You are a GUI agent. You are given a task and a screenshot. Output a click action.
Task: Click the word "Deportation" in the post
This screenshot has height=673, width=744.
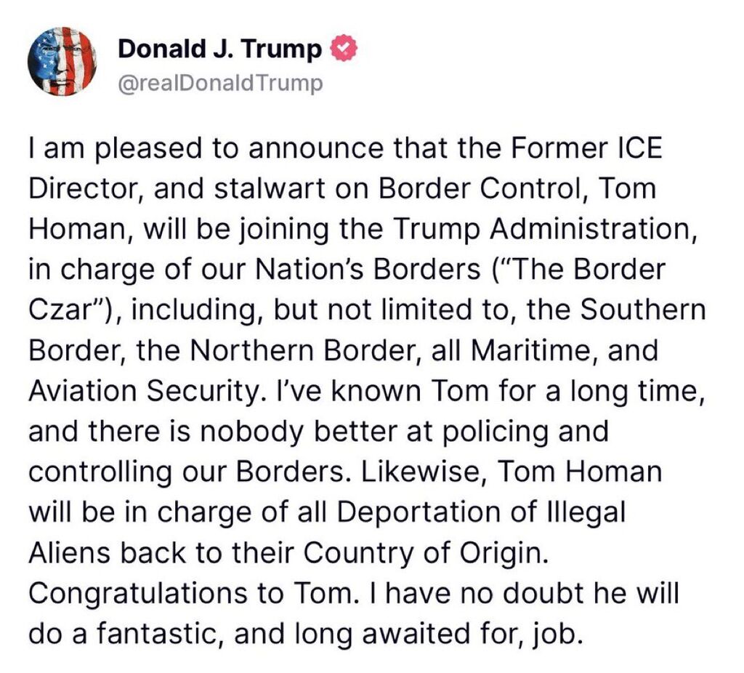pyautogui.click(x=421, y=512)
